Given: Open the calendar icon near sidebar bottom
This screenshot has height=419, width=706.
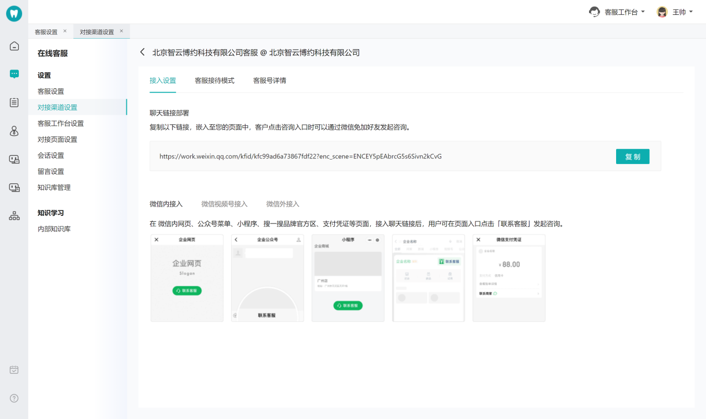Looking at the screenshot, I should click(x=14, y=370).
